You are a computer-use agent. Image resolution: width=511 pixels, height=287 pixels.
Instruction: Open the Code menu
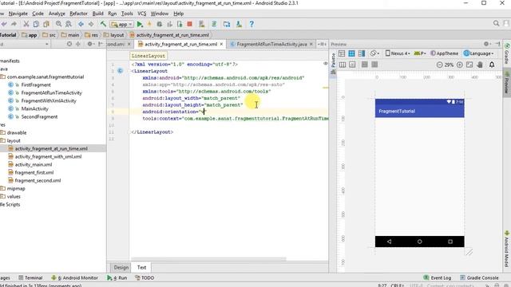[x=38, y=14]
